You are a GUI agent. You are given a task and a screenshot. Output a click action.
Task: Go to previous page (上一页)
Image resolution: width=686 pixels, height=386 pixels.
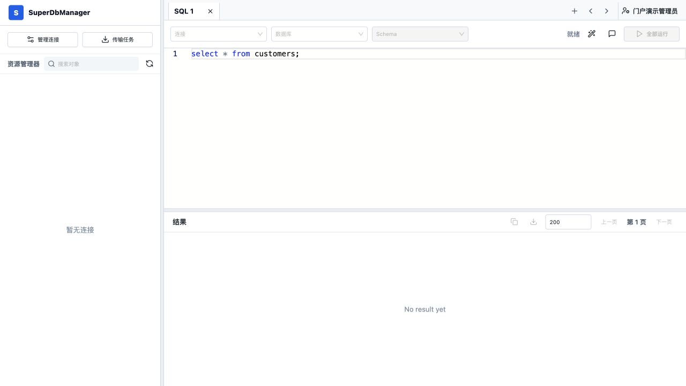[609, 222]
